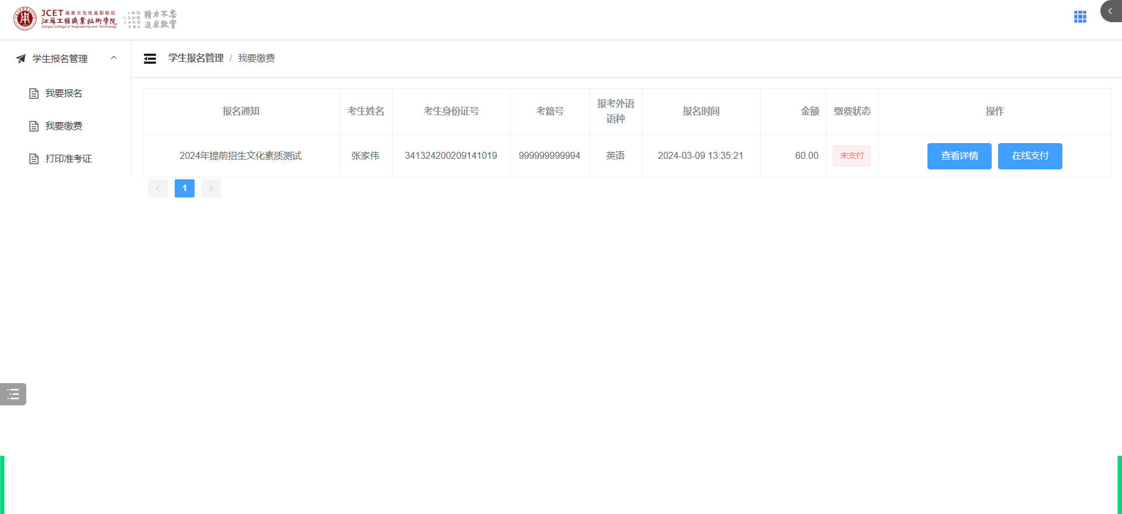Click the paper plane icon in sidebar
1122x514 pixels.
coord(21,58)
